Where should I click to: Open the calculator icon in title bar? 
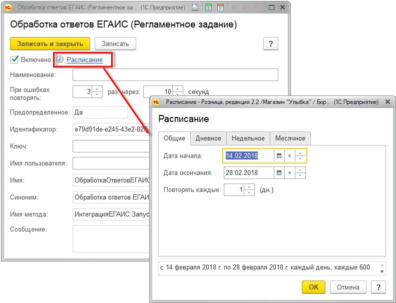coord(208,7)
